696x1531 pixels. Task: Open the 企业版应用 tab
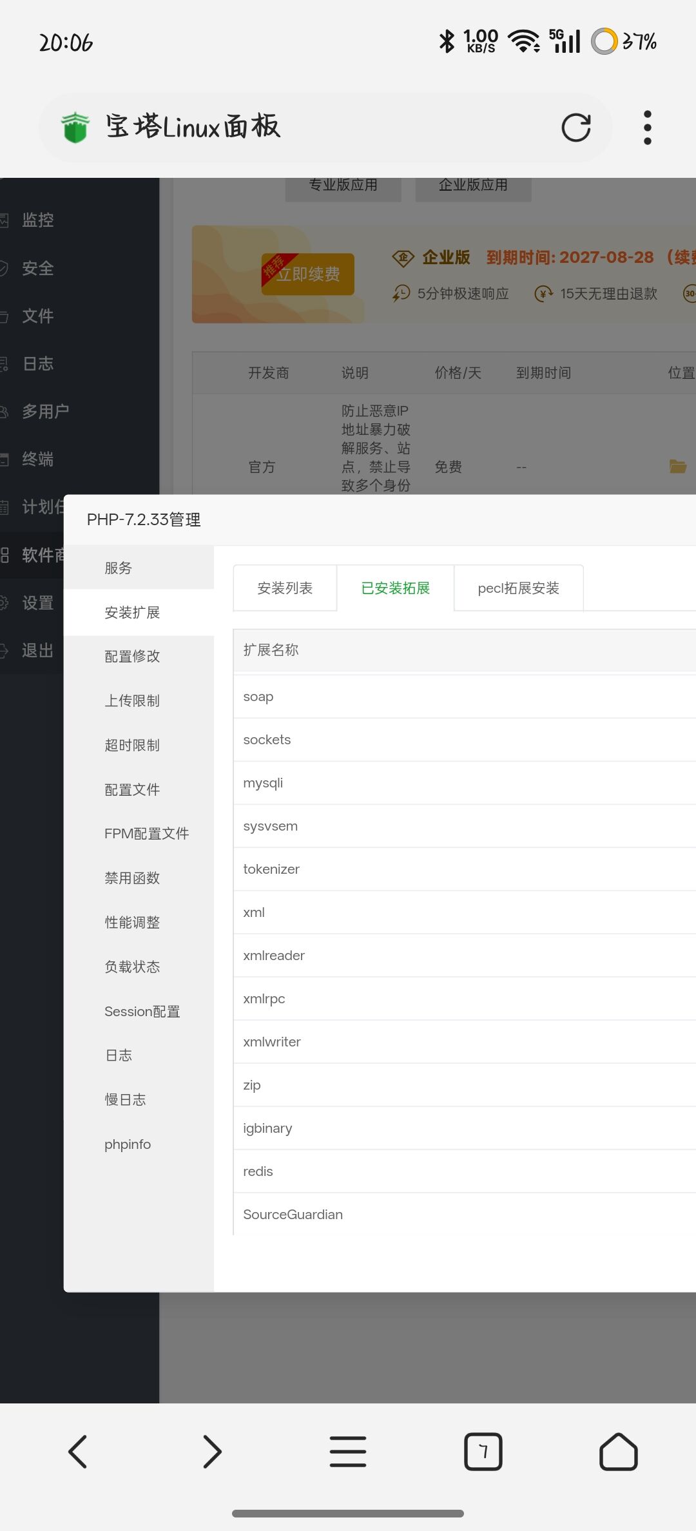click(x=474, y=187)
